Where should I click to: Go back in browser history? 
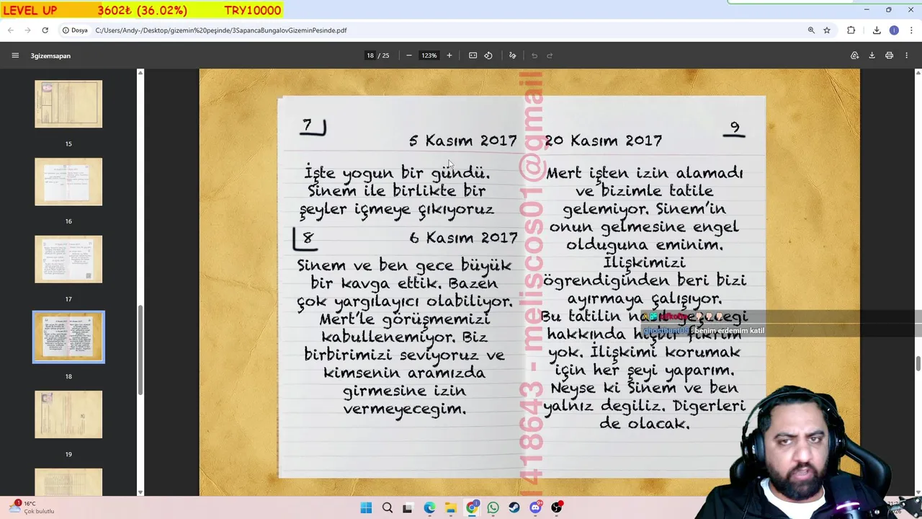(11, 30)
